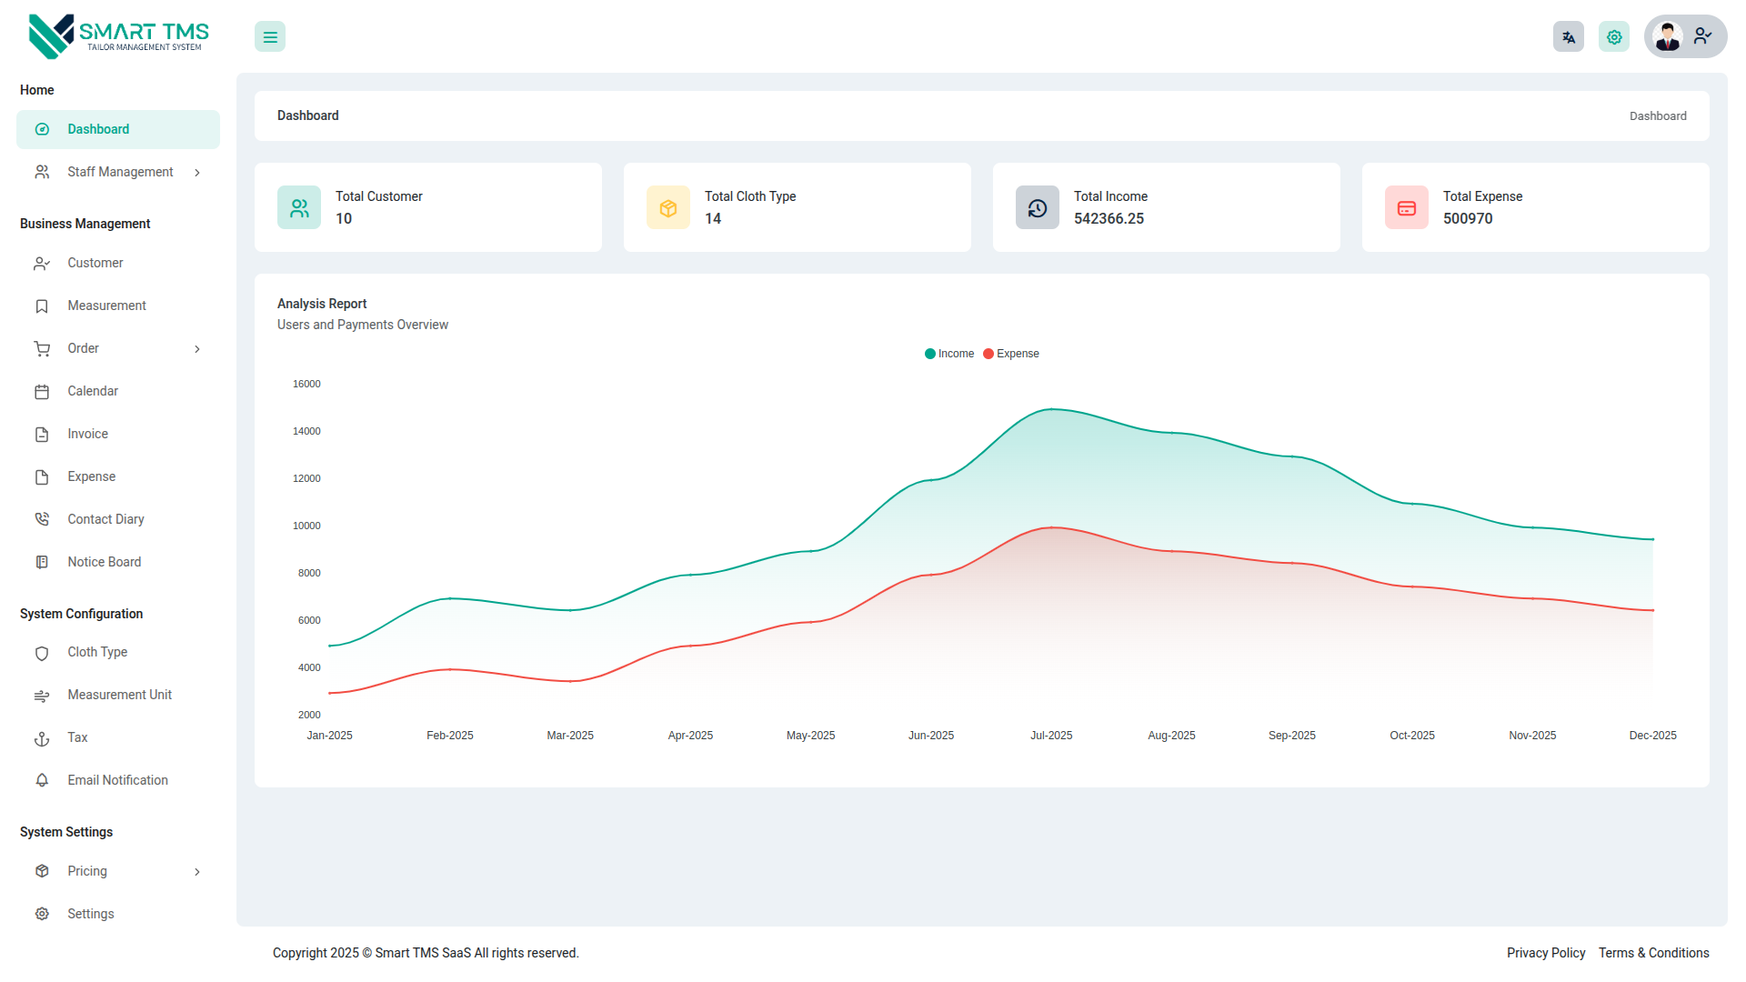Screen dimensions: 1746x982
Task: Click the Total Income history icon
Action: pos(1038,208)
